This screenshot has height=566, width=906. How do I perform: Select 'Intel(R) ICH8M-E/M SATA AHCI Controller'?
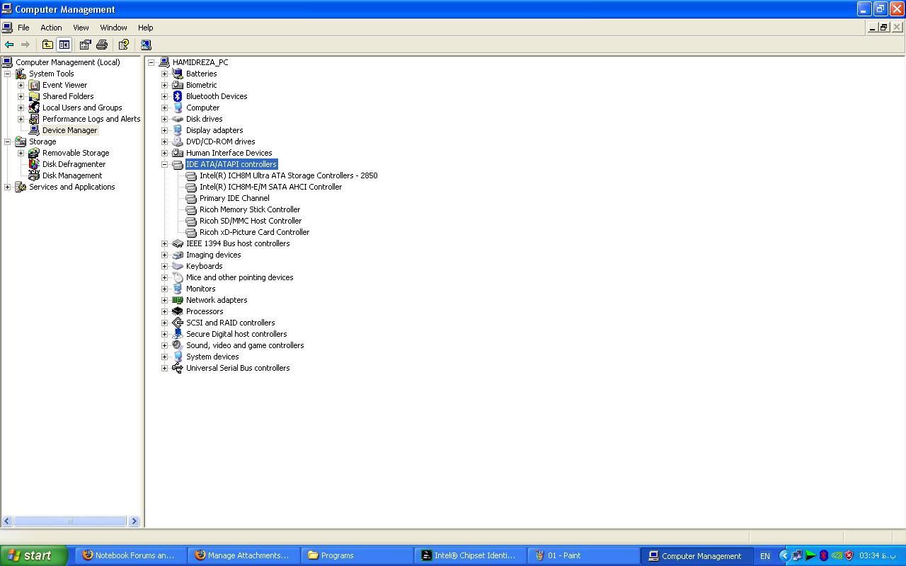[270, 187]
